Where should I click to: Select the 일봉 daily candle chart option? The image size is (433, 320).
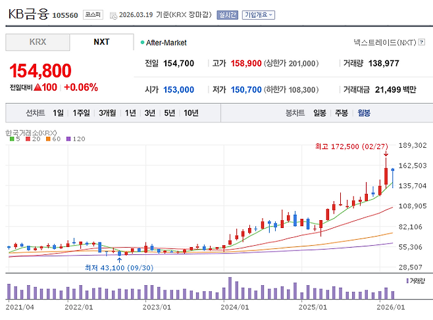tap(320, 113)
